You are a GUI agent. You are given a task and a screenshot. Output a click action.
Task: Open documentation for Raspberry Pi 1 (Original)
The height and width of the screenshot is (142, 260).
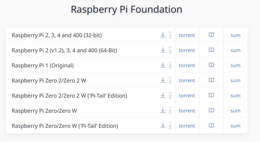pos(211,65)
